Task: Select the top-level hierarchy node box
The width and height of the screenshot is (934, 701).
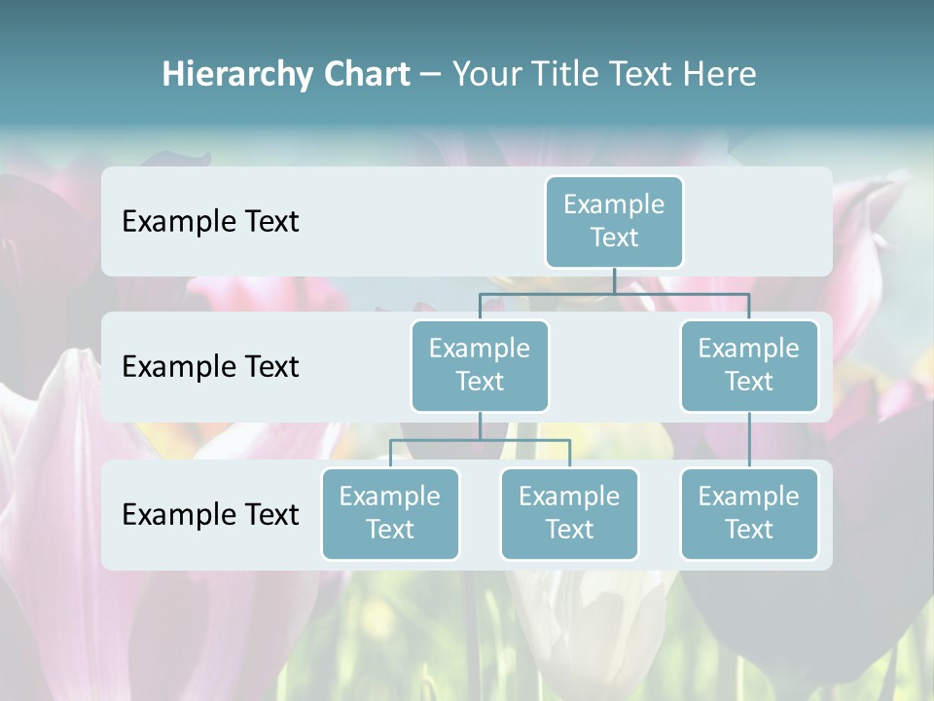Action: (x=614, y=221)
